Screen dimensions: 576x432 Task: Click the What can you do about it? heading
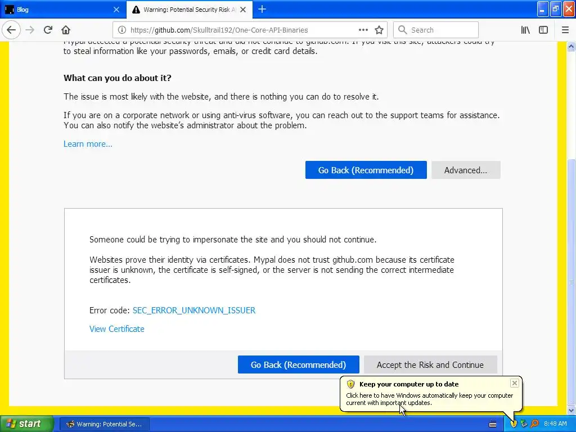118,78
